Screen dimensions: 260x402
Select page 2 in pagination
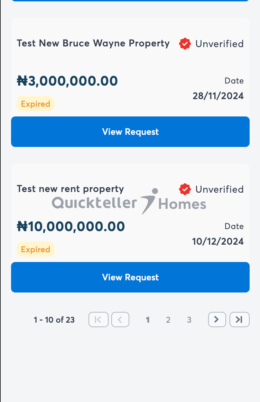[168, 320]
